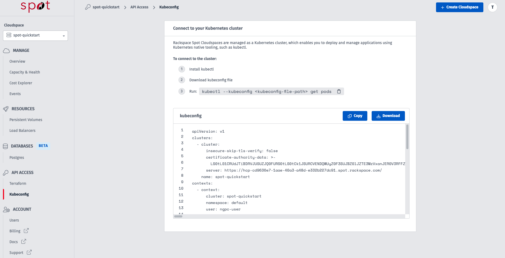
Task: Open Persistent Volumes under Resources
Action: point(26,120)
